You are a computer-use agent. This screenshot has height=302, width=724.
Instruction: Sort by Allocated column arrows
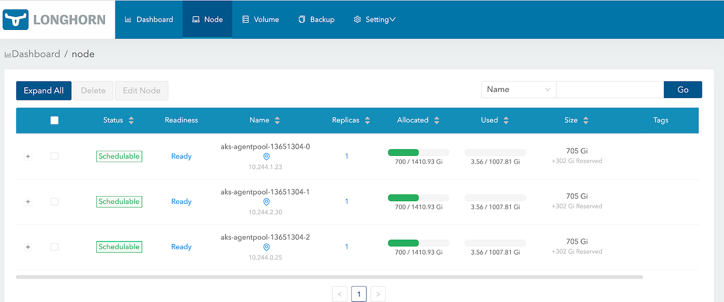436,120
